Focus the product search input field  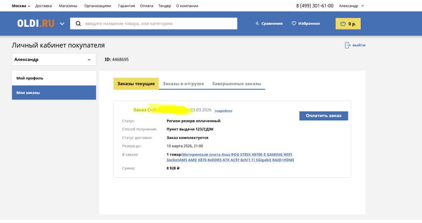tap(159, 24)
